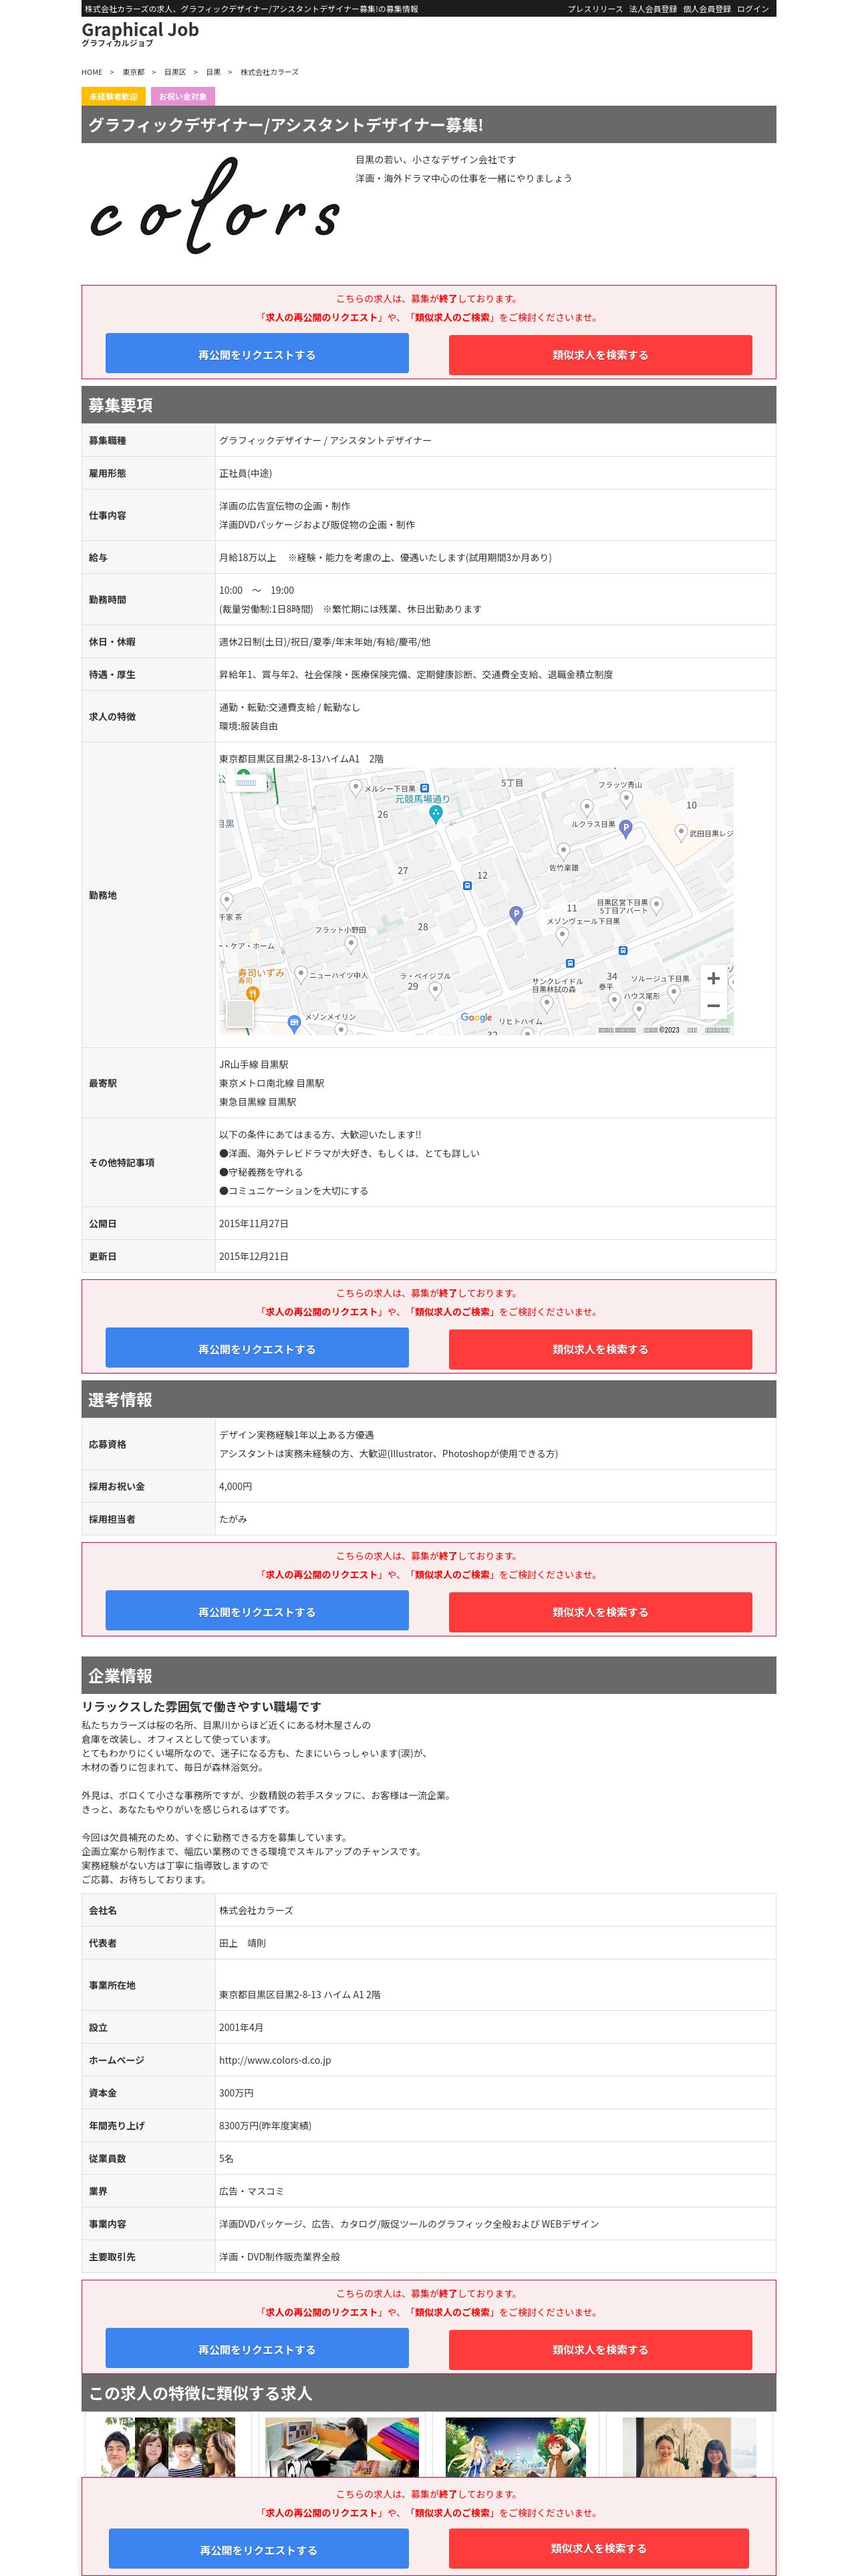The image size is (858, 2576).
Task: Click 類似求人を検索する above この求人の特徴に類似する求人
Action: pyautogui.click(x=600, y=2350)
